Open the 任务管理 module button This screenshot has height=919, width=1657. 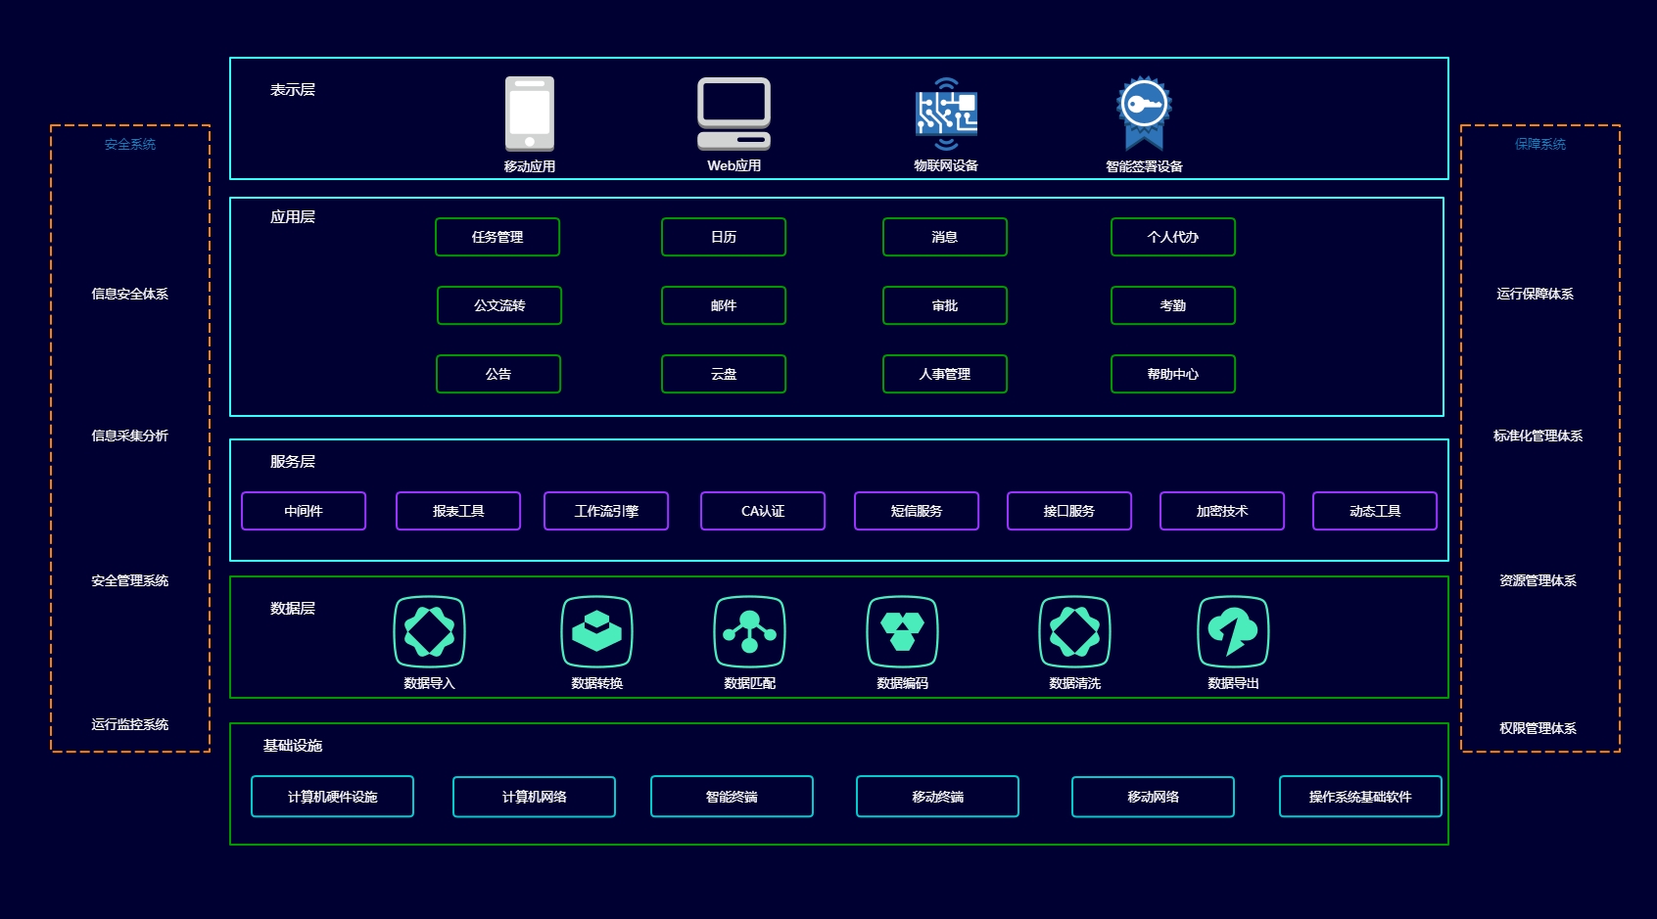point(497,237)
